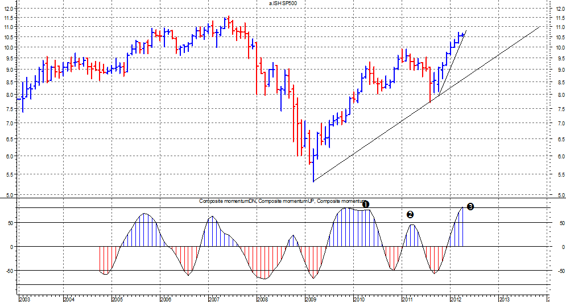The height and width of the screenshot is (302, 566).
Task: Click 9.5 on the left price axis
Action: pos(10,58)
